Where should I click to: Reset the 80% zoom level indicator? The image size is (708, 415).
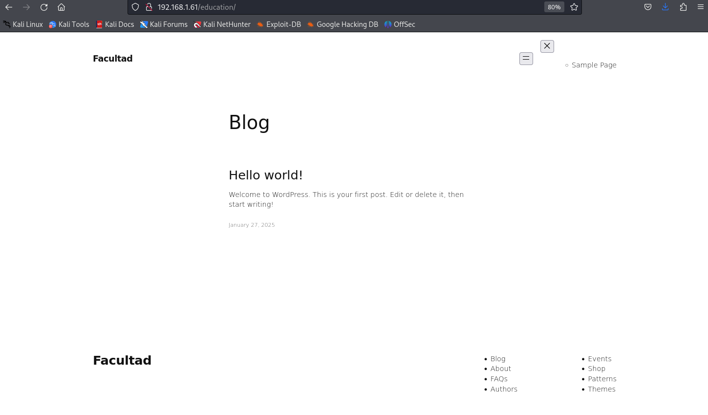pos(554,7)
